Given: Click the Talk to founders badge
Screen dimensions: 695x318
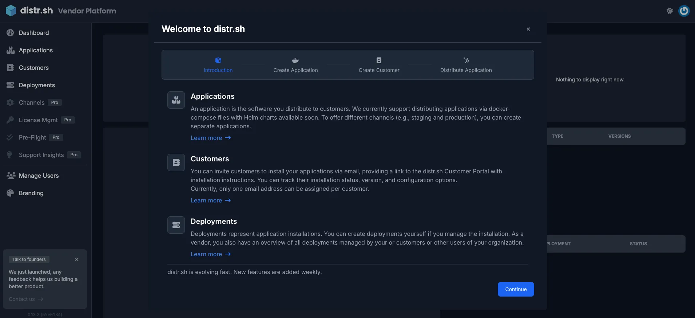Looking at the screenshot, I should (29, 259).
